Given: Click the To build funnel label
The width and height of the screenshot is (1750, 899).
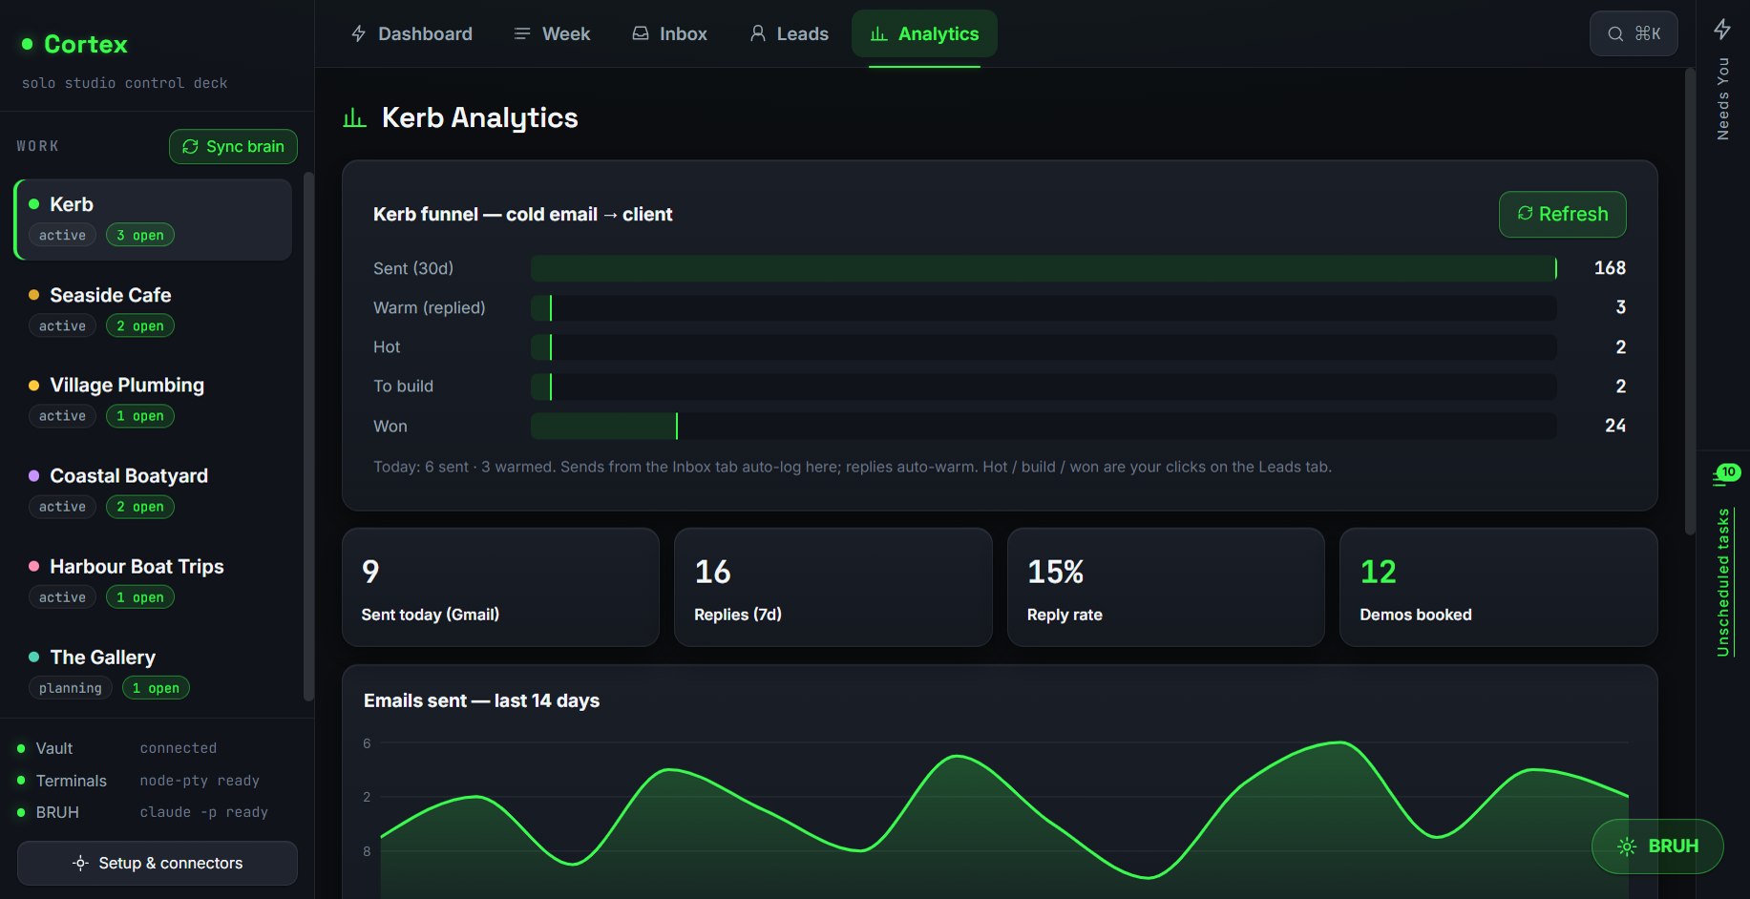Looking at the screenshot, I should coord(403,387).
